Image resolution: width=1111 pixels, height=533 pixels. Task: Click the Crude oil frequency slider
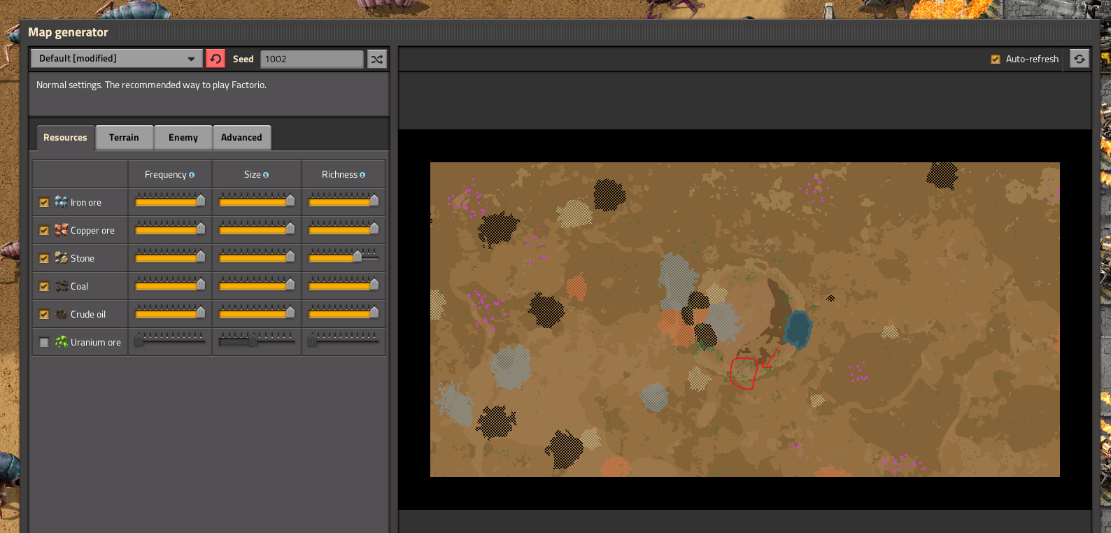click(x=170, y=313)
